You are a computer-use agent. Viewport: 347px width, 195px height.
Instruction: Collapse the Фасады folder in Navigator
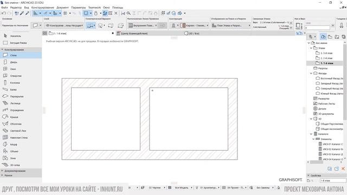(x=311, y=73)
